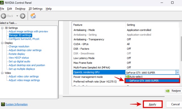
Task: Select OpenGL rendering GPU feature row
Action: pos(99,72)
